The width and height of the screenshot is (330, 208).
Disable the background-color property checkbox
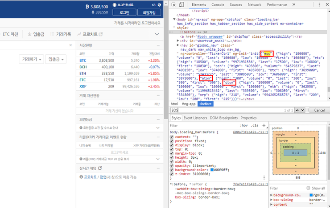coord(172,170)
